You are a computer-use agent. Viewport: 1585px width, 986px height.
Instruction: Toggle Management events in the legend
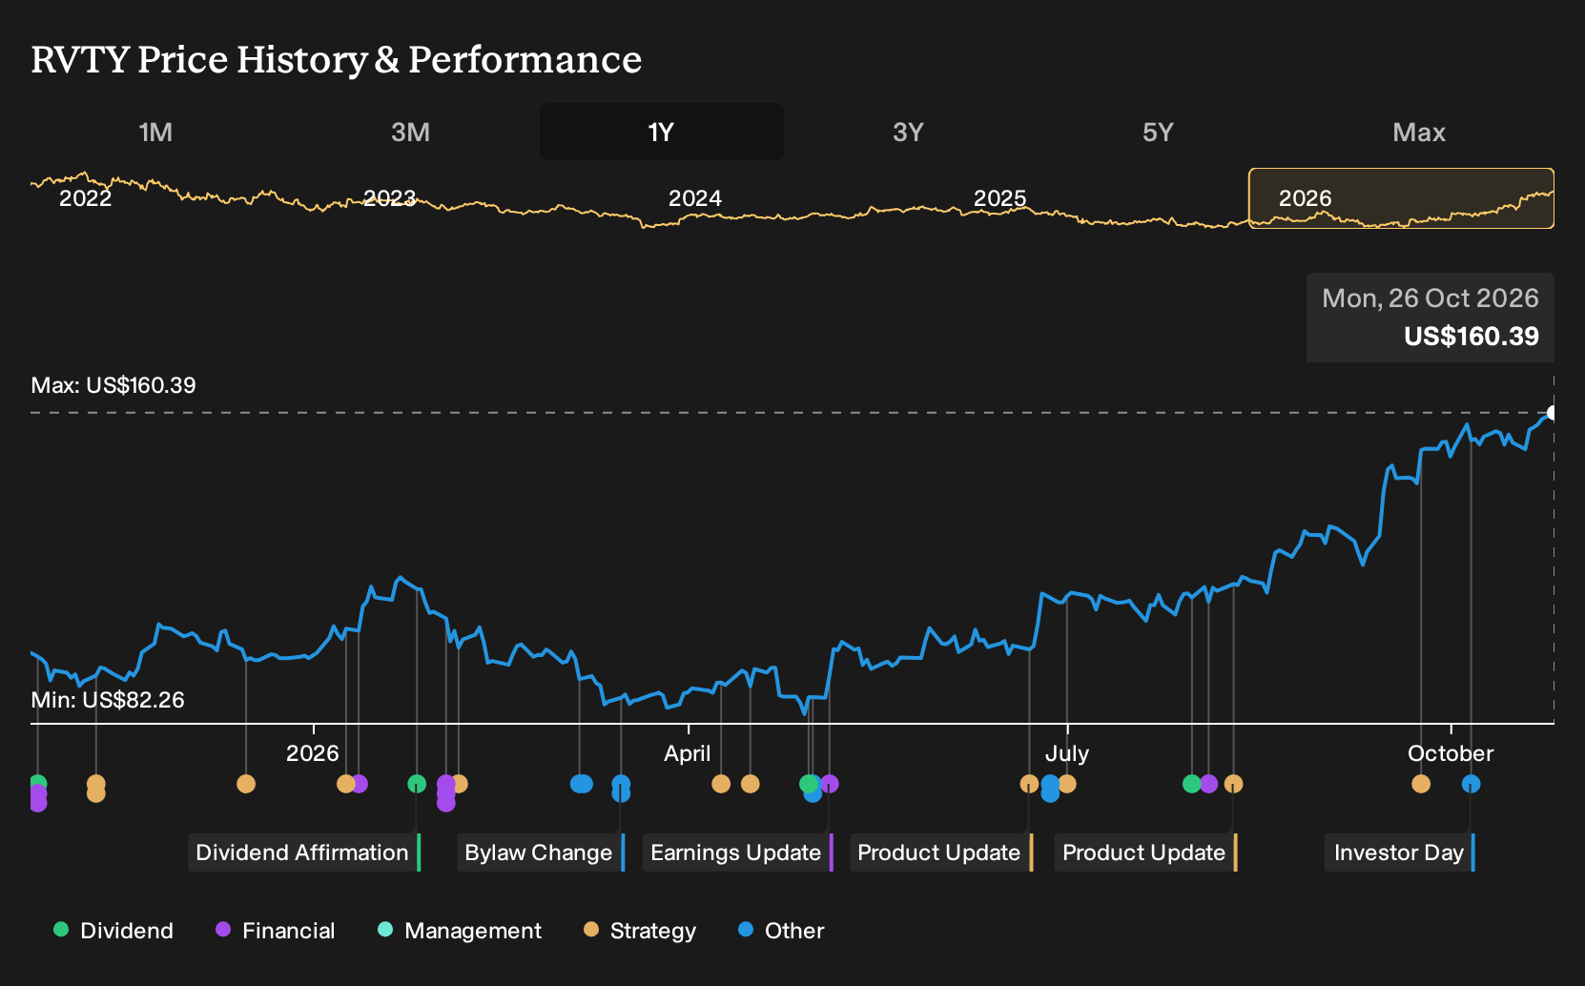coord(460,930)
